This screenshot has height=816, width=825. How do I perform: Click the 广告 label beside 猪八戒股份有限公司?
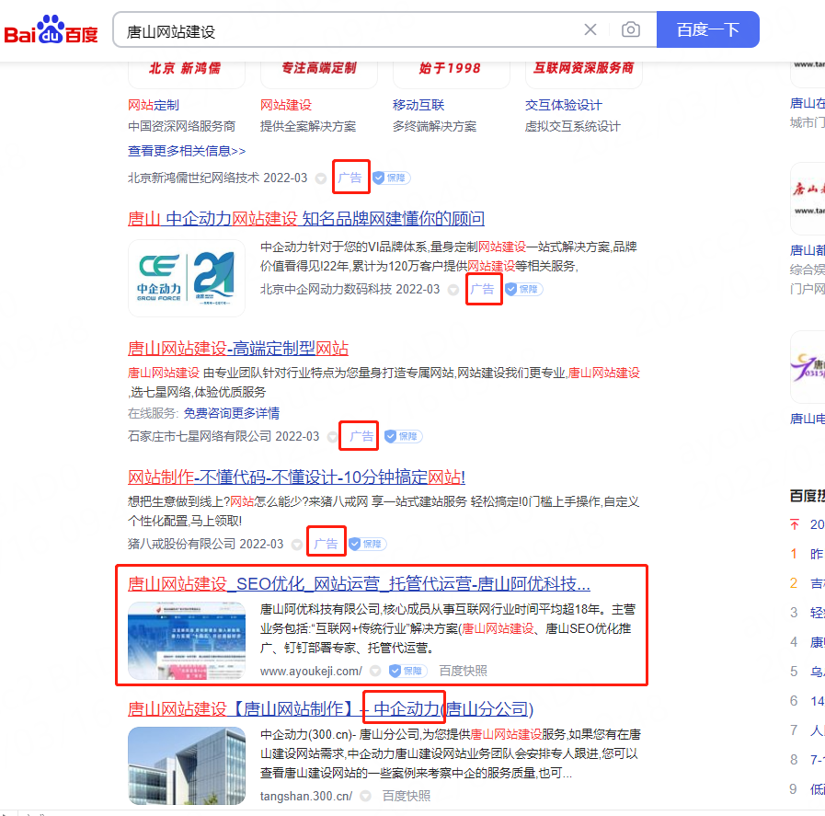pyautogui.click(x=327, y=544)
